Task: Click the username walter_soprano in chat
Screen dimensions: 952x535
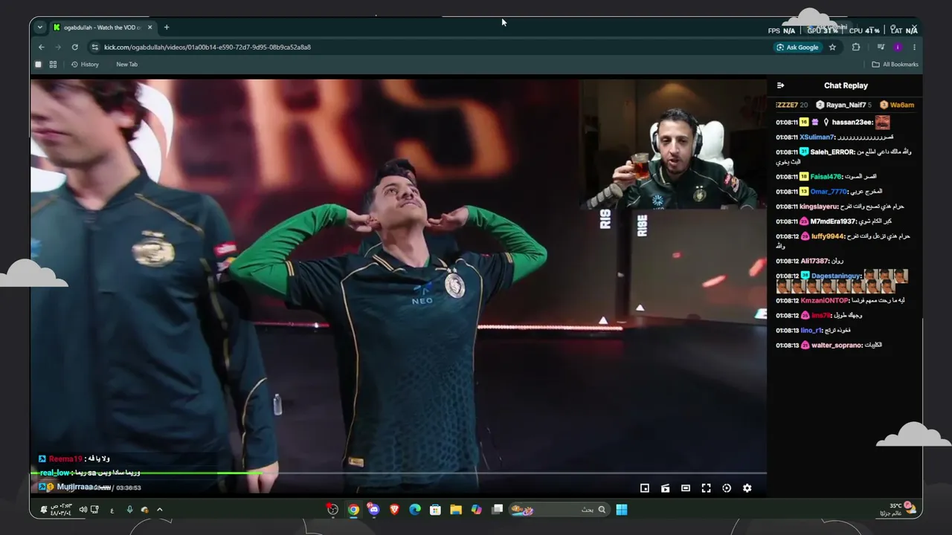Action: [837, 345]
